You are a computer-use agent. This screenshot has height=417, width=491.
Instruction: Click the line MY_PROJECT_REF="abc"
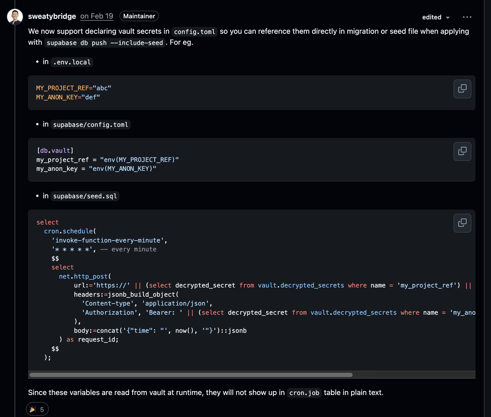[x=74, y=88]
